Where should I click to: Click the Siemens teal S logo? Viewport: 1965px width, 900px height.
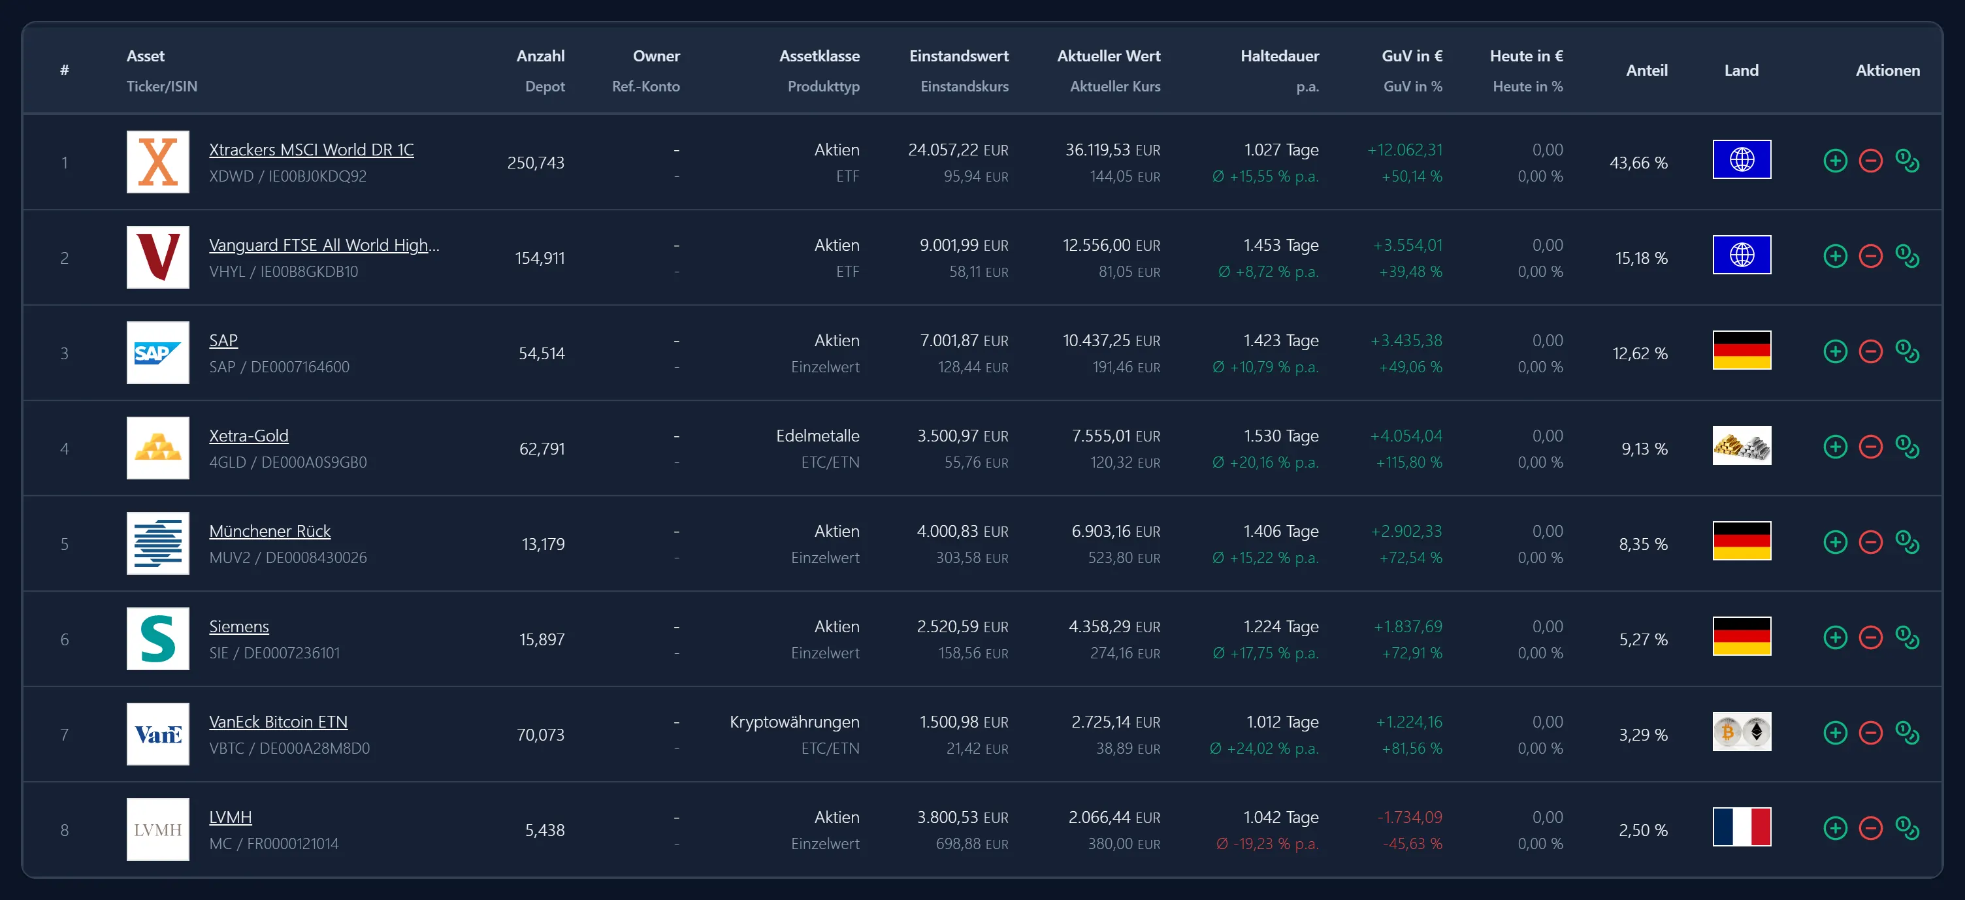point(158,638)
